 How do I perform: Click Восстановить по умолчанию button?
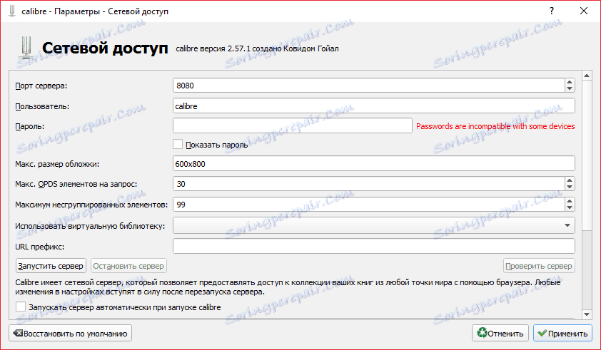[71, 333]
